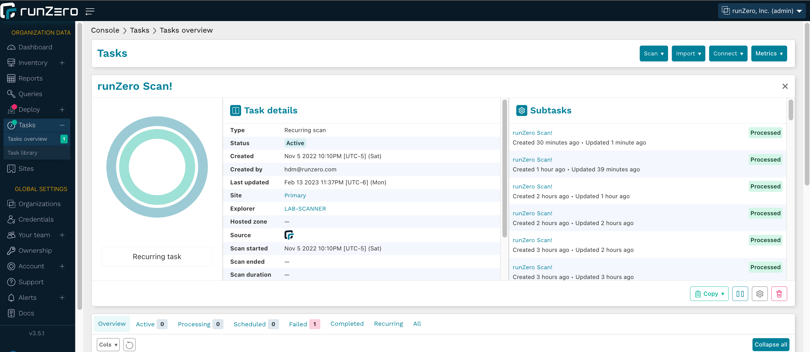The width and height of the screenshot is (810, 352).
Task: Click the Copy task icon button
Action: (709, 294)
